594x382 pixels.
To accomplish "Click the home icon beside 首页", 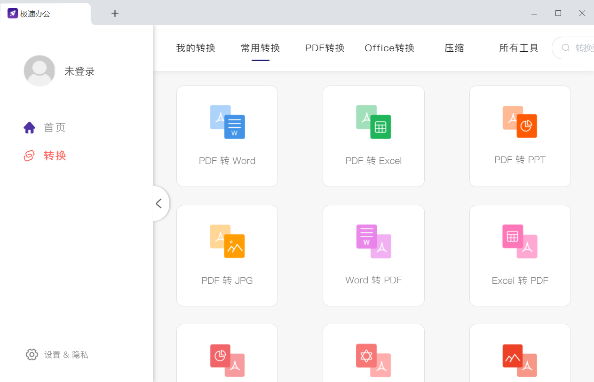I will pyautogui.click(x=30, y=128).
